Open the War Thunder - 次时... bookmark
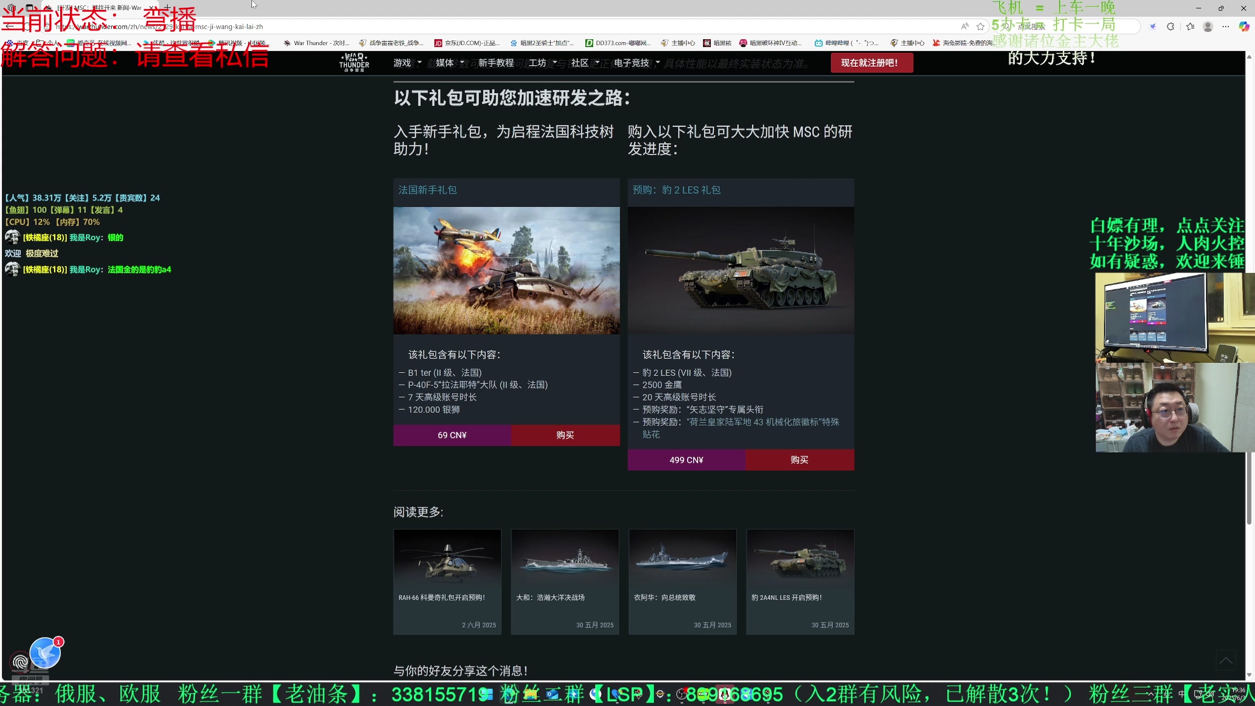This screenshot has height=706, width=1255. pyautogui.click(x=317, y=43)
